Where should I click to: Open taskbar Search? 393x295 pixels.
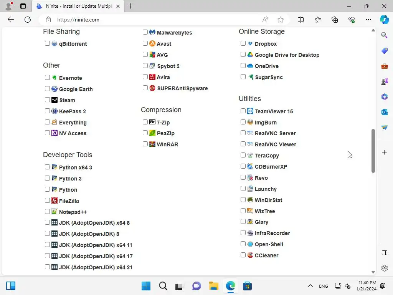pos(163,286)
